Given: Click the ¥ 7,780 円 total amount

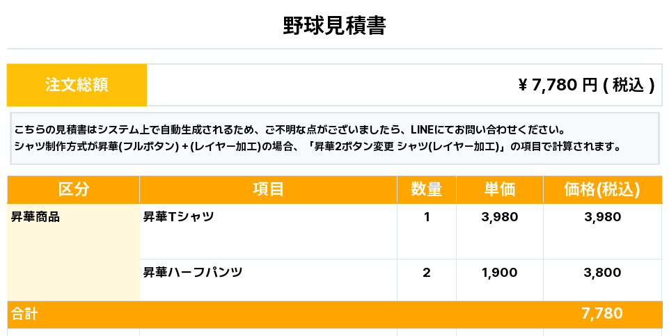Looking at the screenshot, I should (586, 85).
